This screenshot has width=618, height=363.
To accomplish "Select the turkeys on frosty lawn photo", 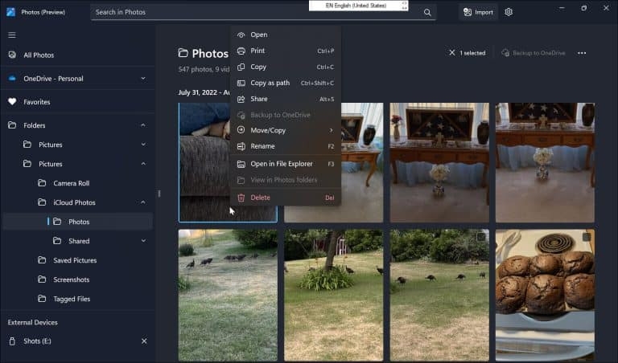I will pyautogui.click(x=228, y=295).
